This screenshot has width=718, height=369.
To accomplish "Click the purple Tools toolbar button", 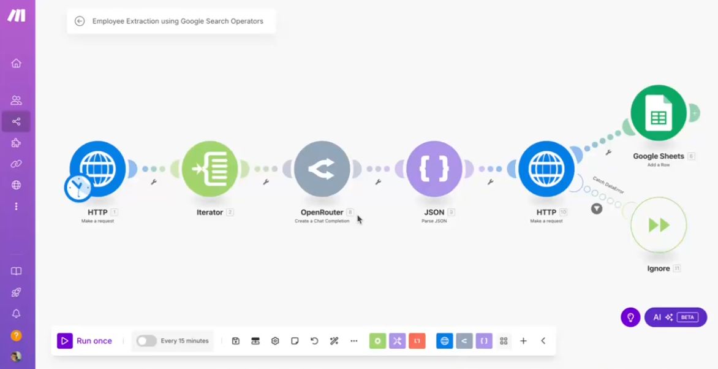I will [x=397, y=341].
